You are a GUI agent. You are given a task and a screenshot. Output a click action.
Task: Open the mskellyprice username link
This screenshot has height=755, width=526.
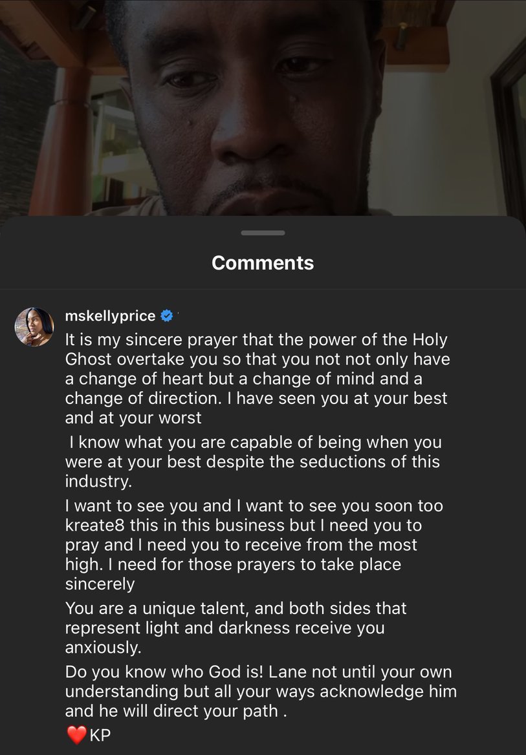coord(110,316)
